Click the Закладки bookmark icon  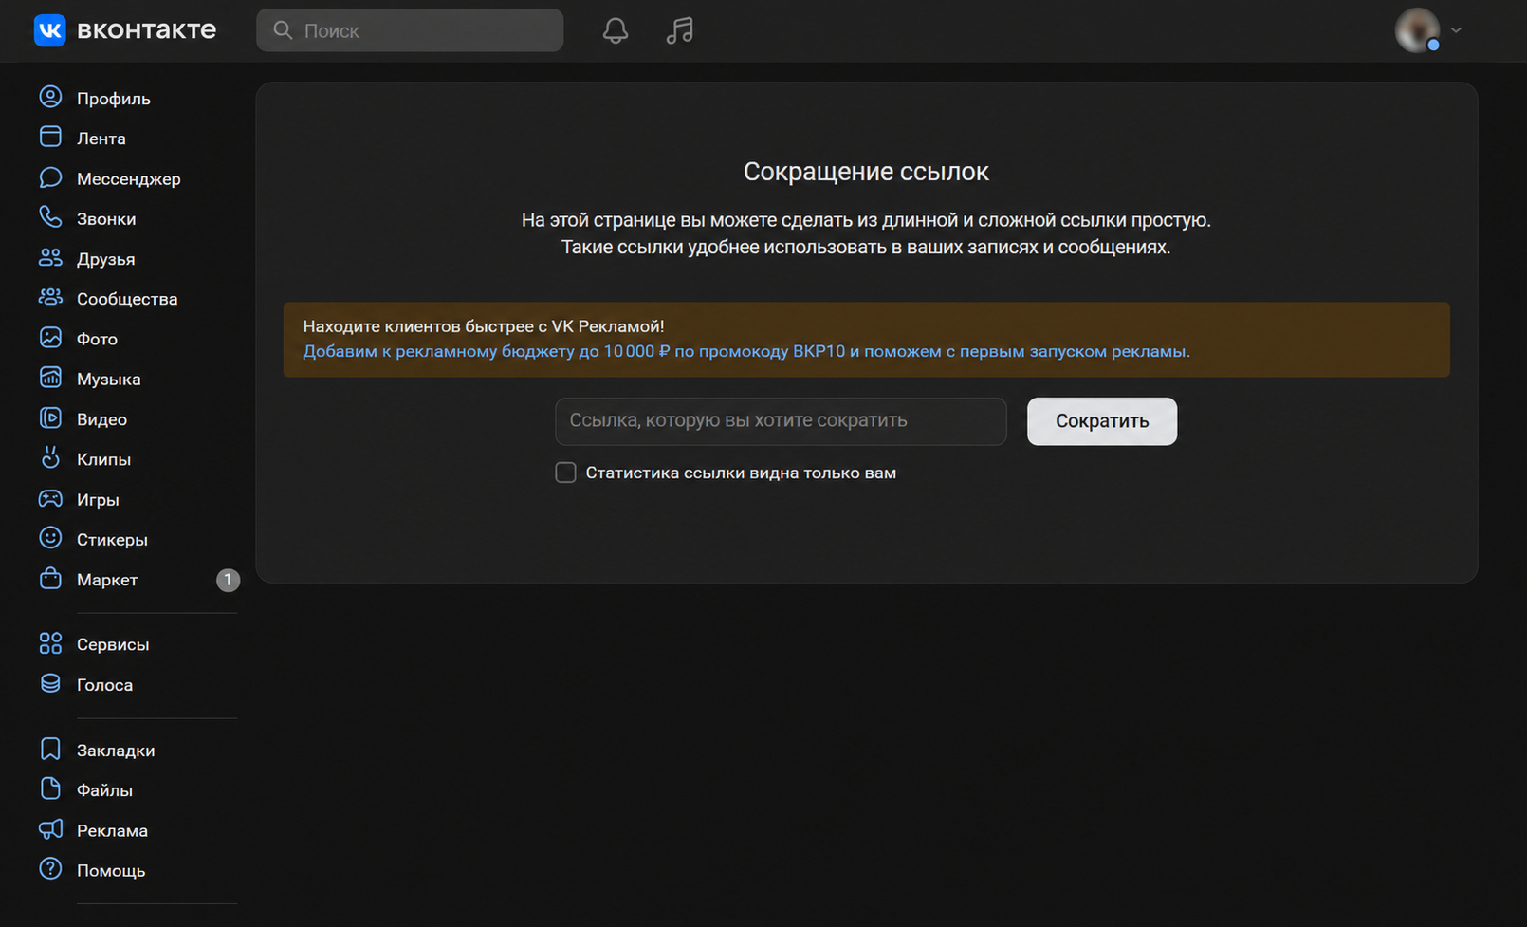coord(50,750)
